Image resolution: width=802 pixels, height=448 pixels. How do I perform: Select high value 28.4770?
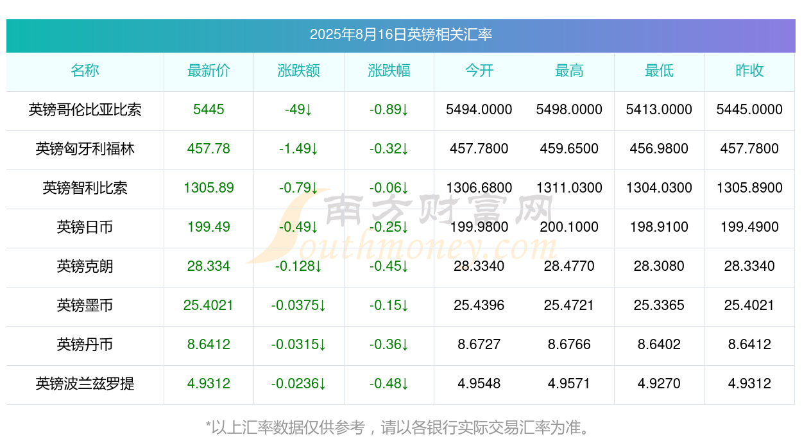(569, 266)
